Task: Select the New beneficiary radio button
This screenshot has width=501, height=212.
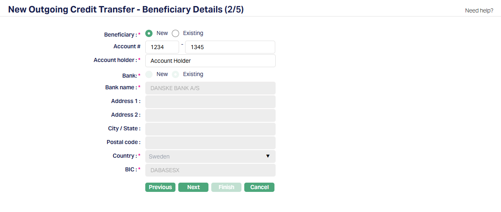Action: click(x=149, y=33)
